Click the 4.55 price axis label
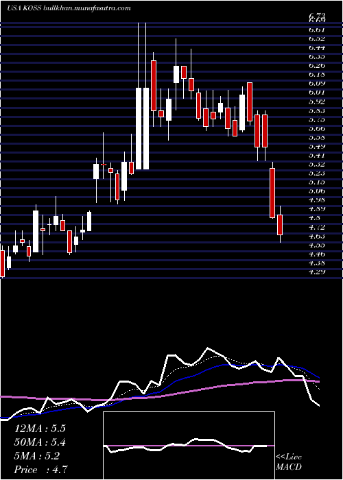Image resolution: width=343 pixels, height=480 pixels. pyautogui.click(x=317, y=245)
